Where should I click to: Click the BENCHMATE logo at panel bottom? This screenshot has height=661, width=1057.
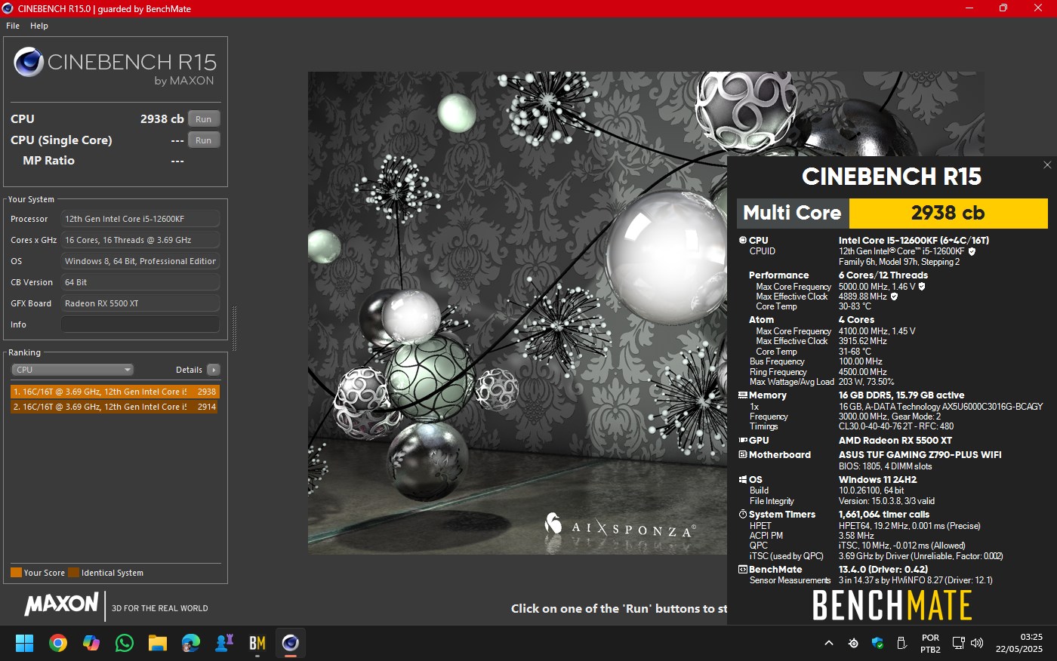coord(892,605)
